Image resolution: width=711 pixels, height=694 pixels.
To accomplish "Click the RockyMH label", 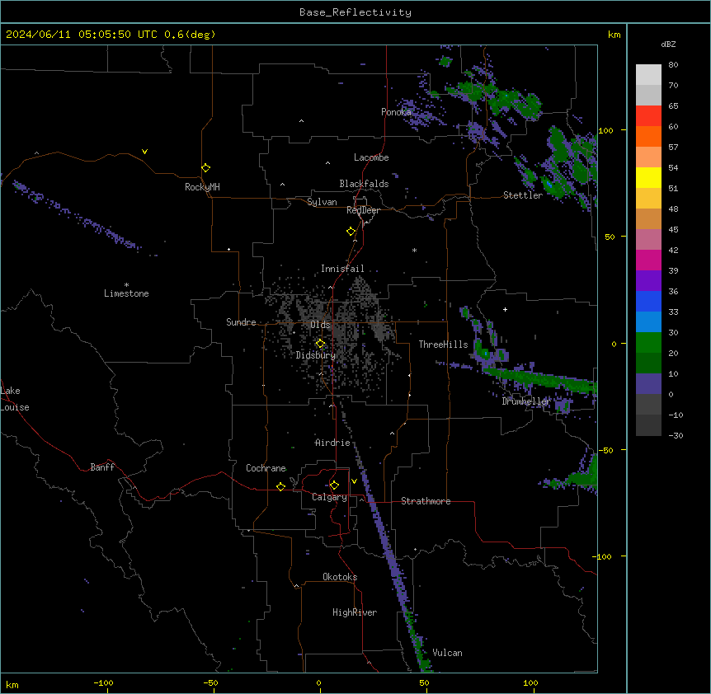I will (x=202, y=187).
